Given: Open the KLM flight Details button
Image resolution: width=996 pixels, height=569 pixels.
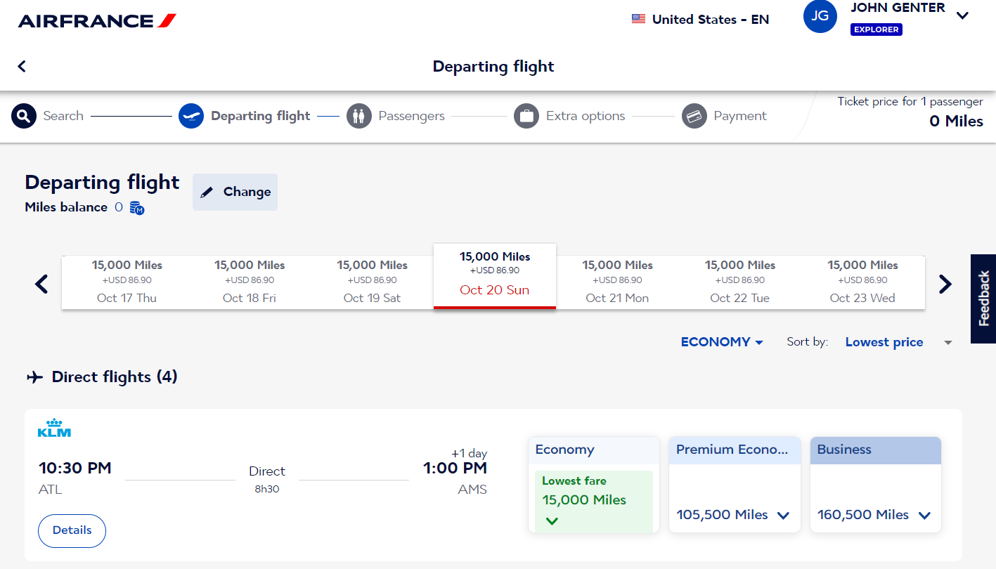Looking at the screenshot, I should (x=72, y=530).
